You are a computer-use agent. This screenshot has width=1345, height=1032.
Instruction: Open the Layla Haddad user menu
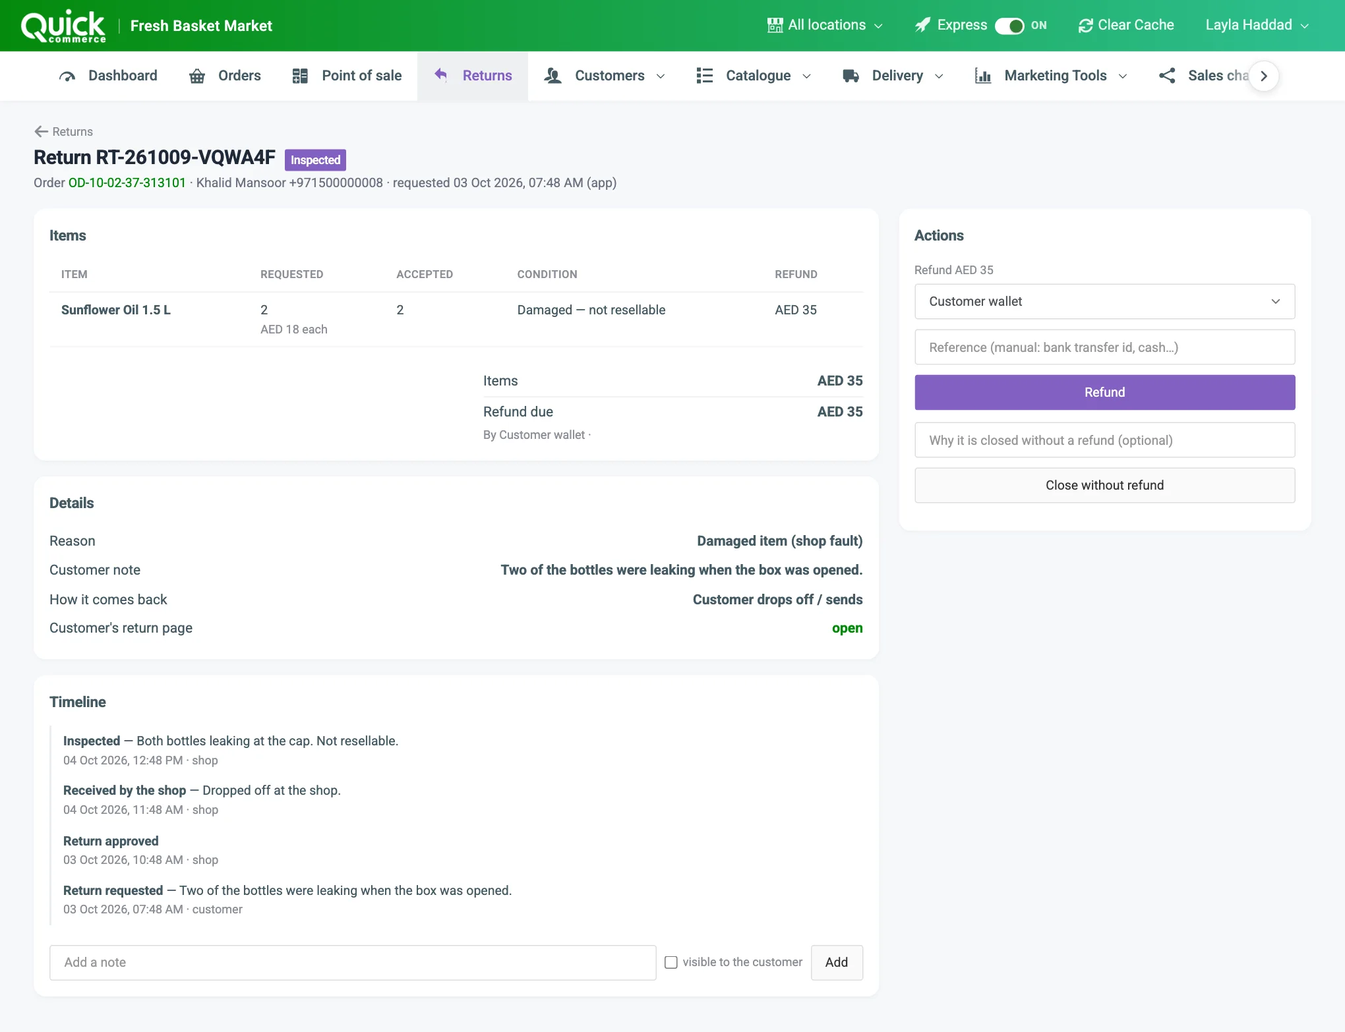(x=1257, y=25)
